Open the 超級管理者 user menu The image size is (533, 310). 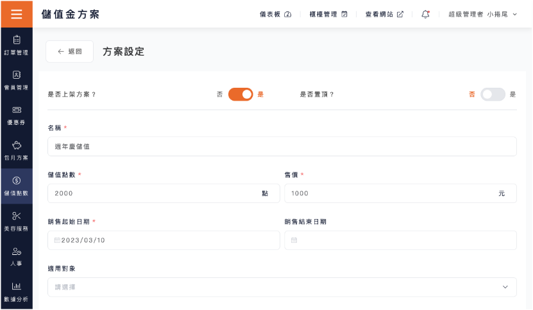tap(483, 14)
